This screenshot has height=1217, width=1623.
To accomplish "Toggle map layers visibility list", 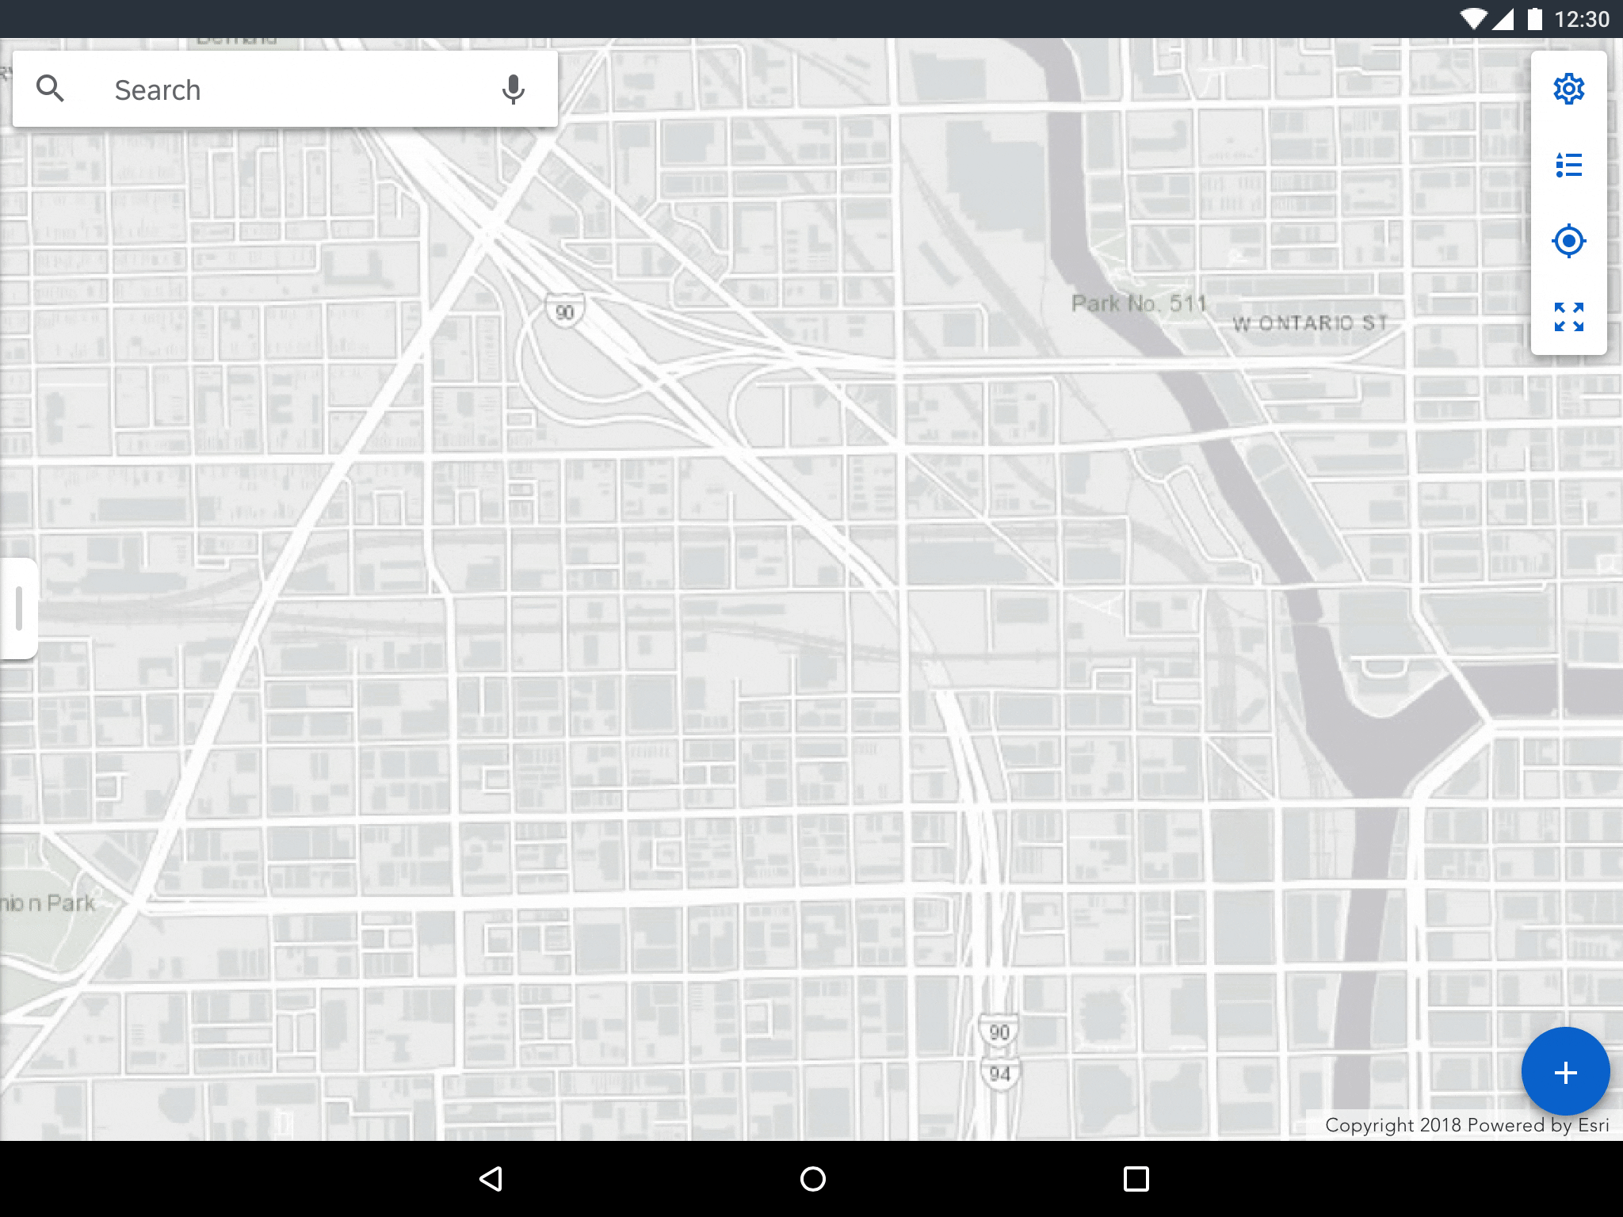I will pyautogui.click(x=1569, y=165).
